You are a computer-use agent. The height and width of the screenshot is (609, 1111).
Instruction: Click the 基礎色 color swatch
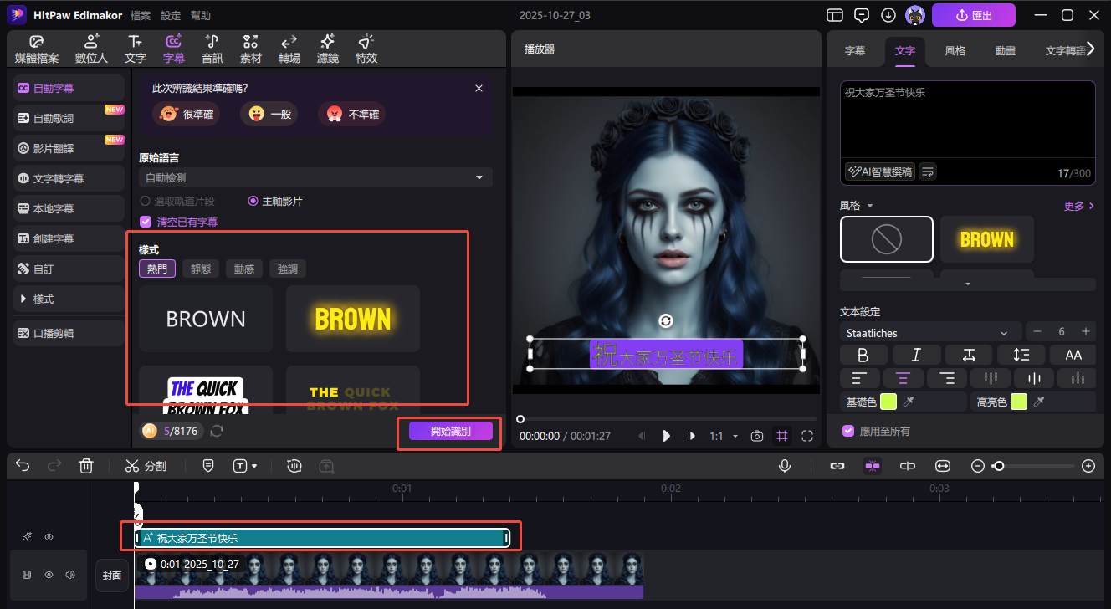coord(888,402)
